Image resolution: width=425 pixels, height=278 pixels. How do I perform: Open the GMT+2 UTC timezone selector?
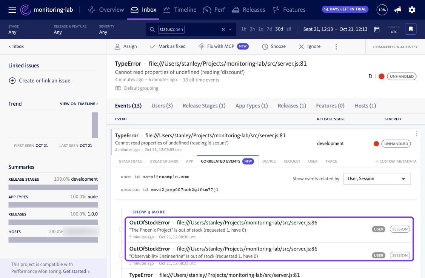(394, 29)
